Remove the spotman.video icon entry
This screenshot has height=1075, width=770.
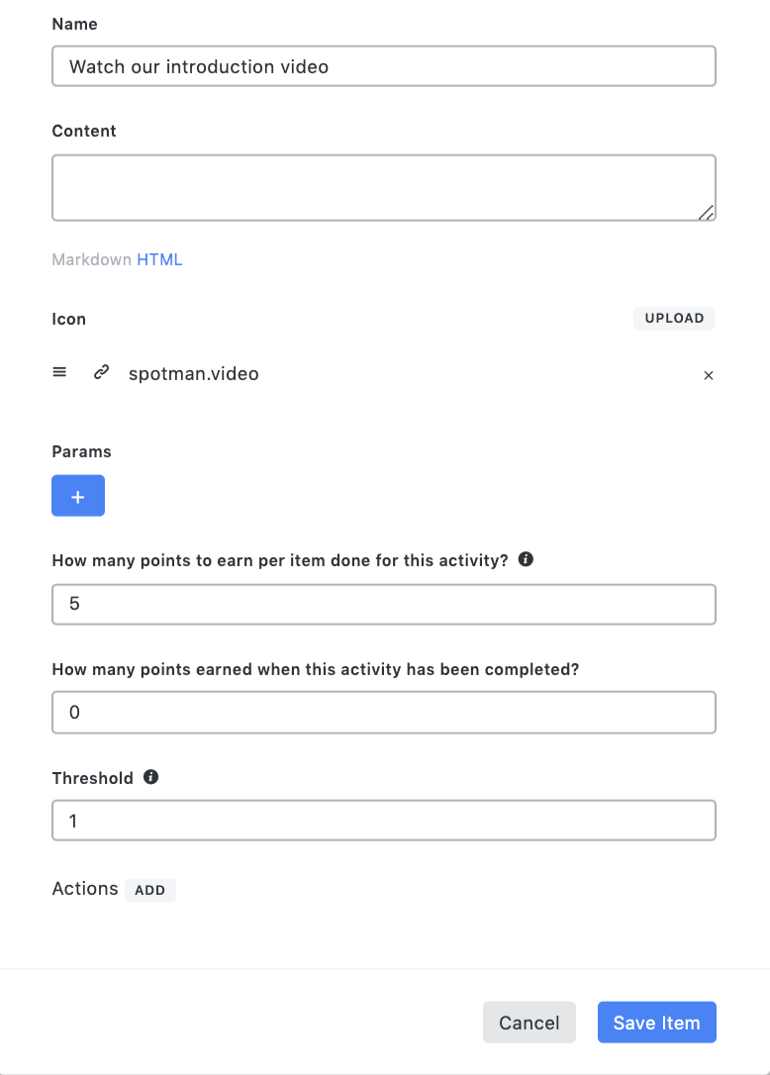point(709,375)
